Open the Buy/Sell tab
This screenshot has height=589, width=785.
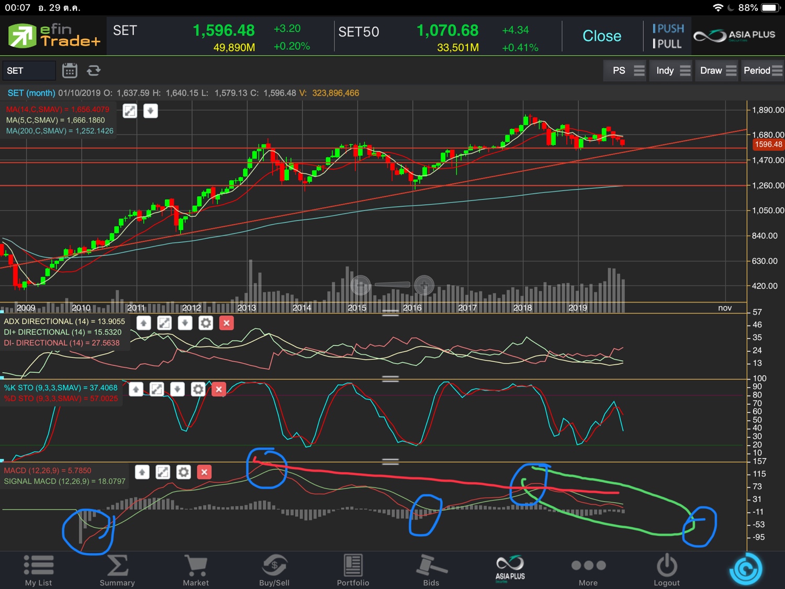[x=274, y=571]
